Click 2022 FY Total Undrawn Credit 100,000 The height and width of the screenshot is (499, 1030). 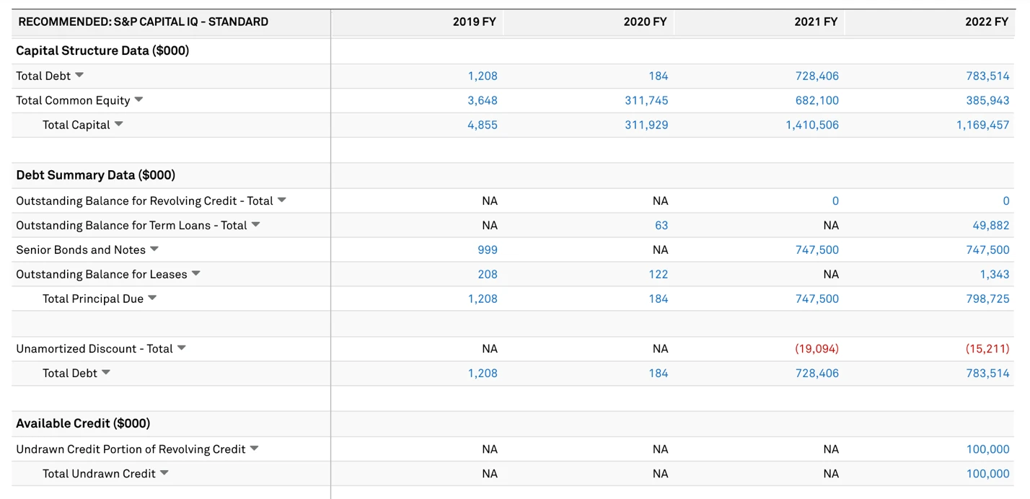point(987,474)
